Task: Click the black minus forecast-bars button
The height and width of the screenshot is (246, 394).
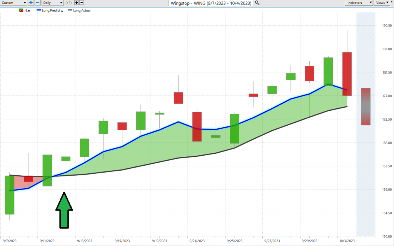Action: click(82, 3)
